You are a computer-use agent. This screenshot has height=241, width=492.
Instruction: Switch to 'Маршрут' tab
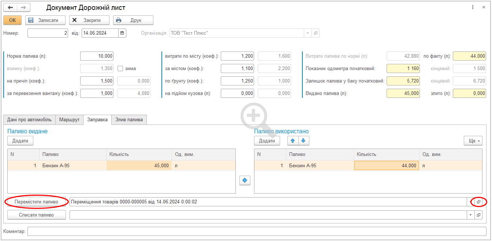(x=69, y=120)
